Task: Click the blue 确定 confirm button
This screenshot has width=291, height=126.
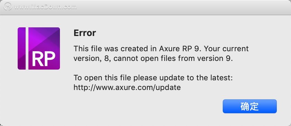Action: 250,106
